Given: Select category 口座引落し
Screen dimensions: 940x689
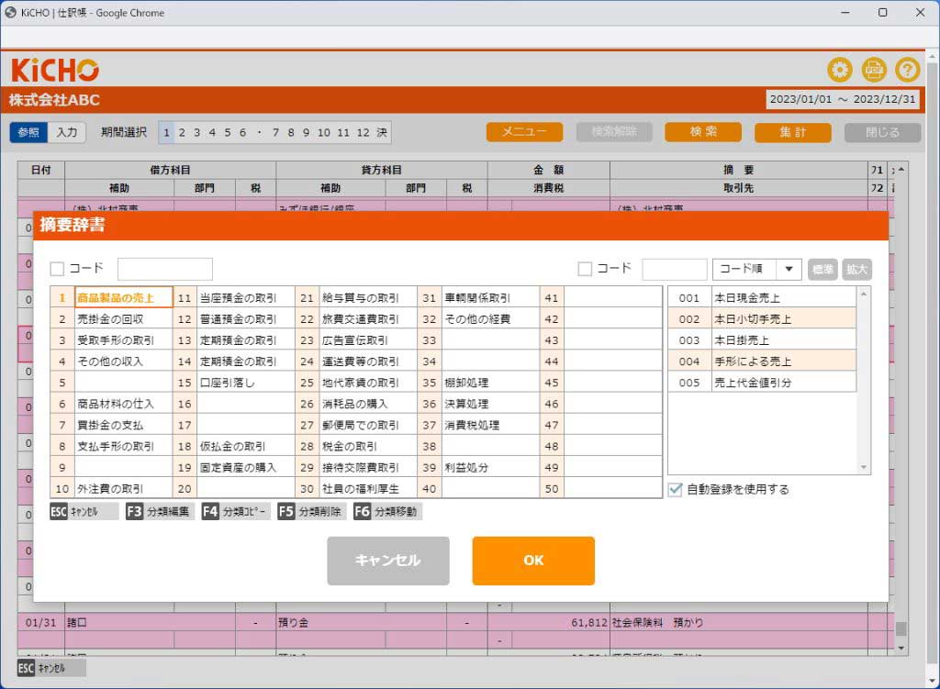Looking at the screenshot, I should click(246, 383).
